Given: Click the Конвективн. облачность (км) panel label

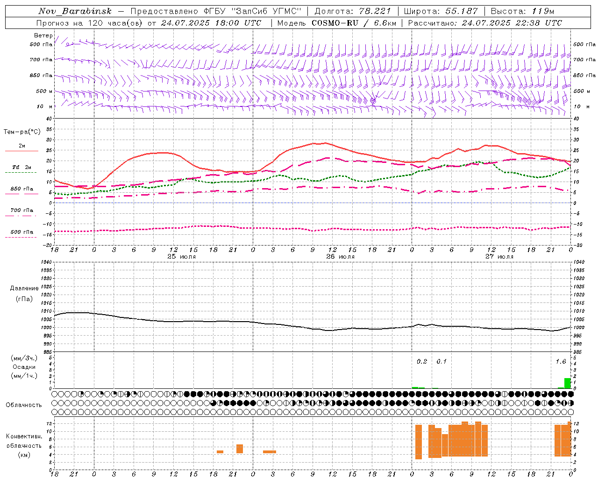Looking at the screenshot, I should coord(24,446).
